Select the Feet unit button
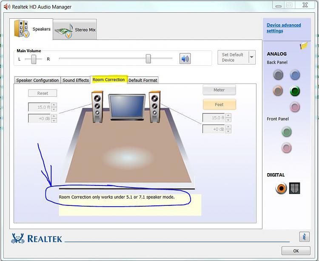This screenshot has height=261, width=319. click(219, 104)
